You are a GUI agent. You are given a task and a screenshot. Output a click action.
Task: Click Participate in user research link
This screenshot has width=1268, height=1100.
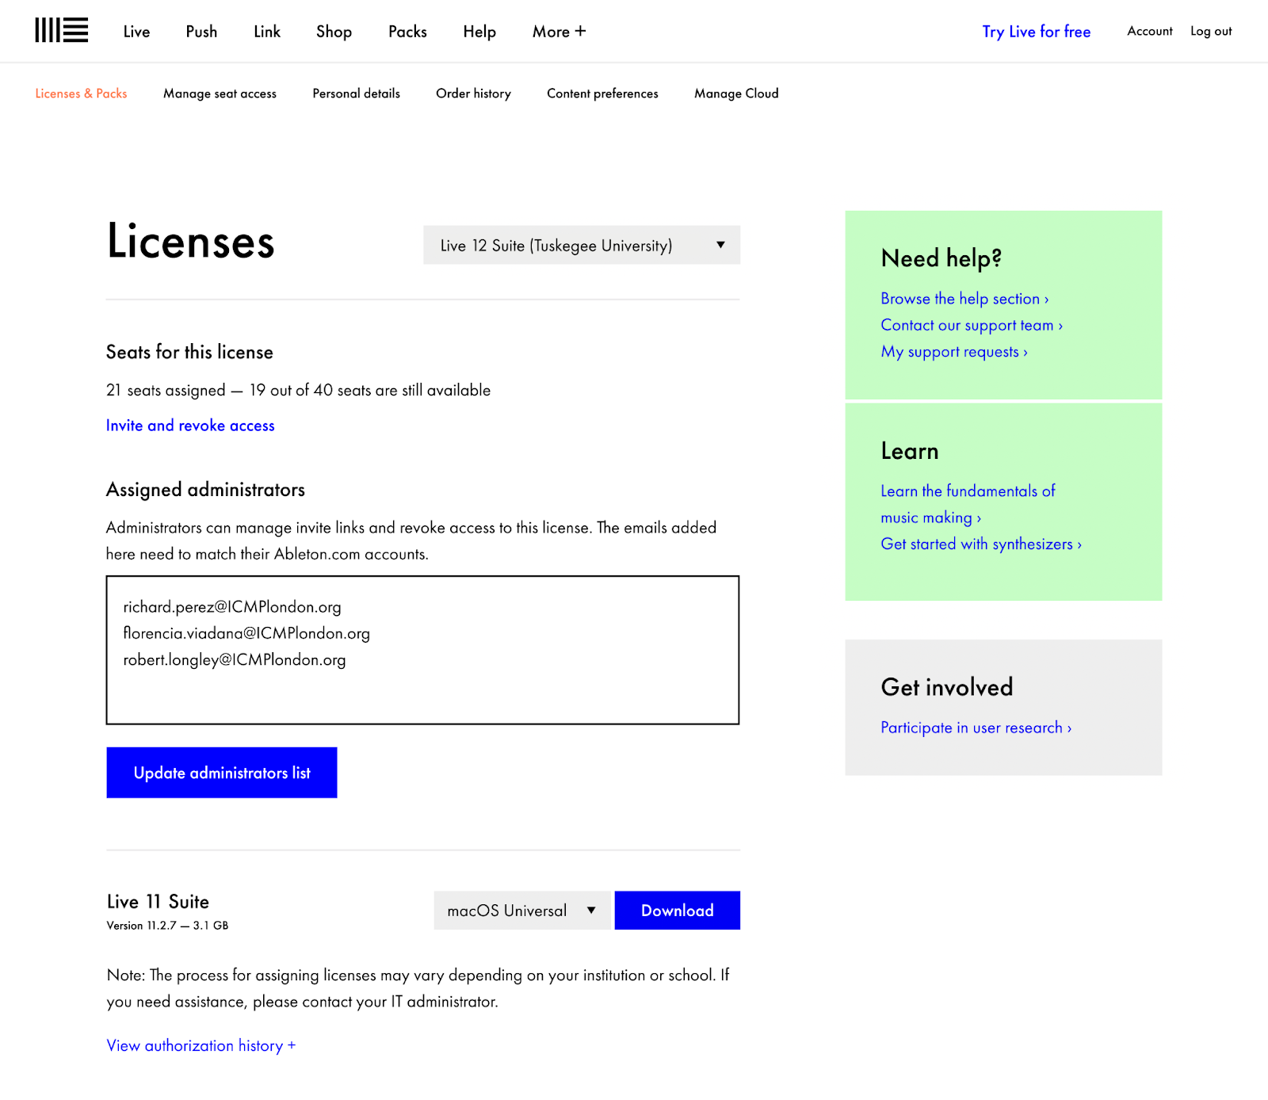tap(976, 728)
